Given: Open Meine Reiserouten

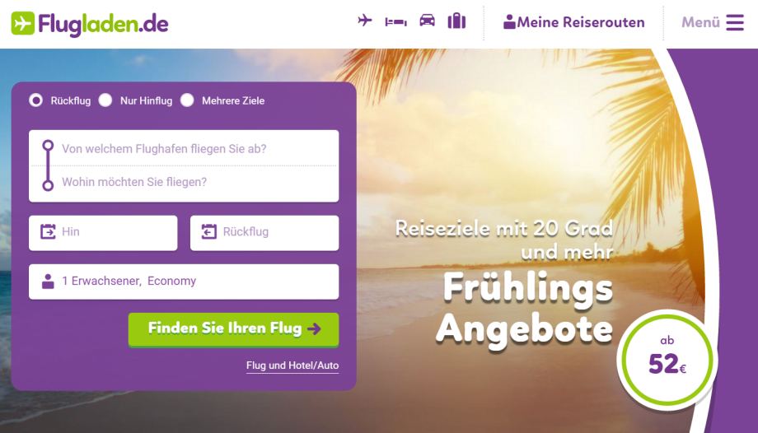Looking at the screenshot, I should click(573, 22).
